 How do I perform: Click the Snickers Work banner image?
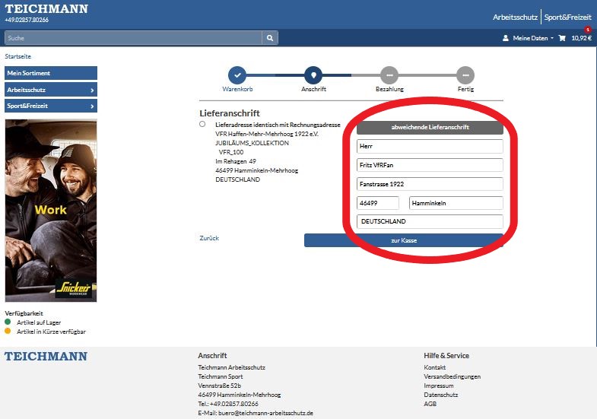pos(51,210)
